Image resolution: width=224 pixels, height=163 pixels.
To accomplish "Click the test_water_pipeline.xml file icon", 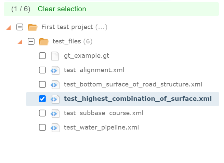I will 55,128.
